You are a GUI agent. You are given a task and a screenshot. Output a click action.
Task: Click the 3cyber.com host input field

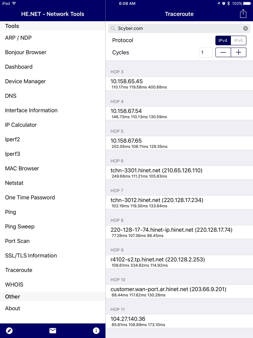(179, 28)
